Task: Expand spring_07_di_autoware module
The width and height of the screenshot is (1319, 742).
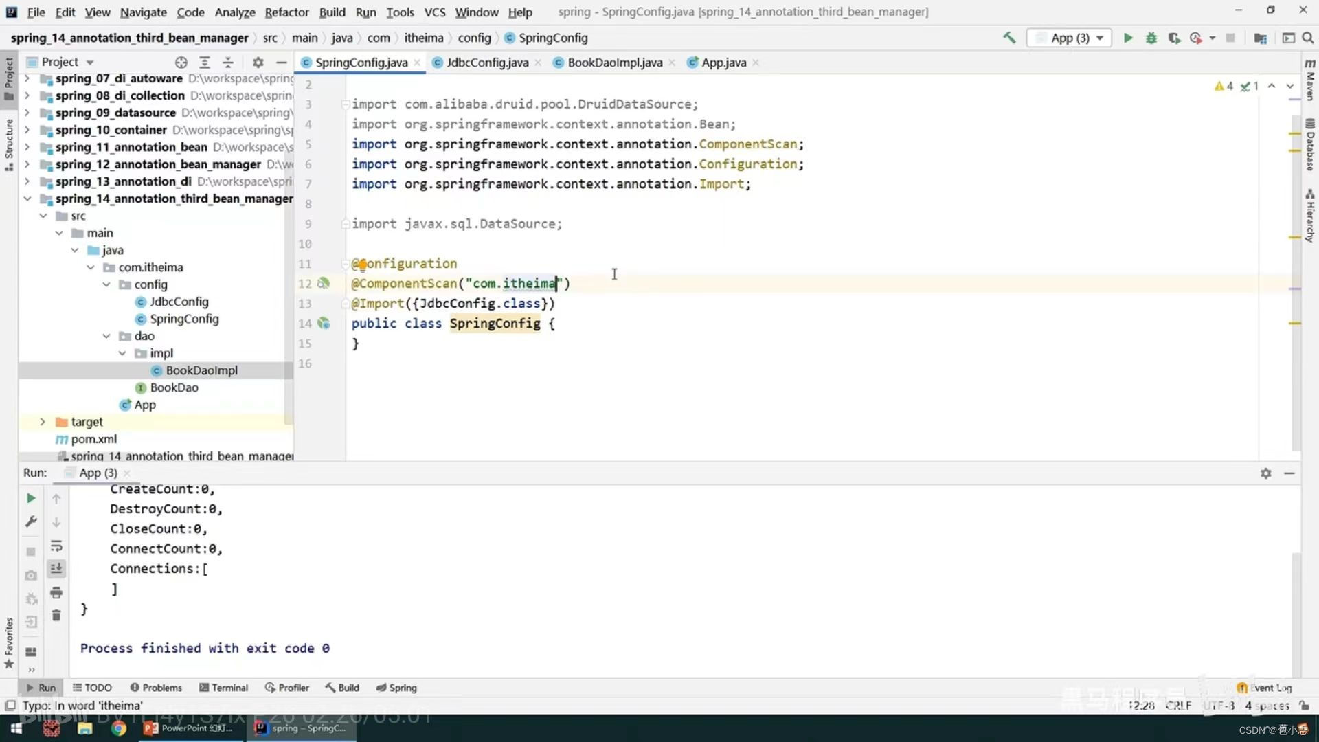Action: coord(27,78)
